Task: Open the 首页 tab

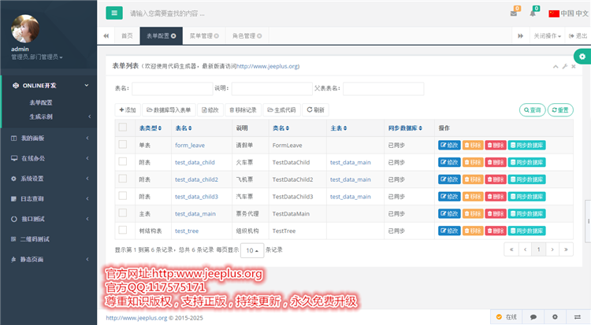Action: [x=126, y=36]
